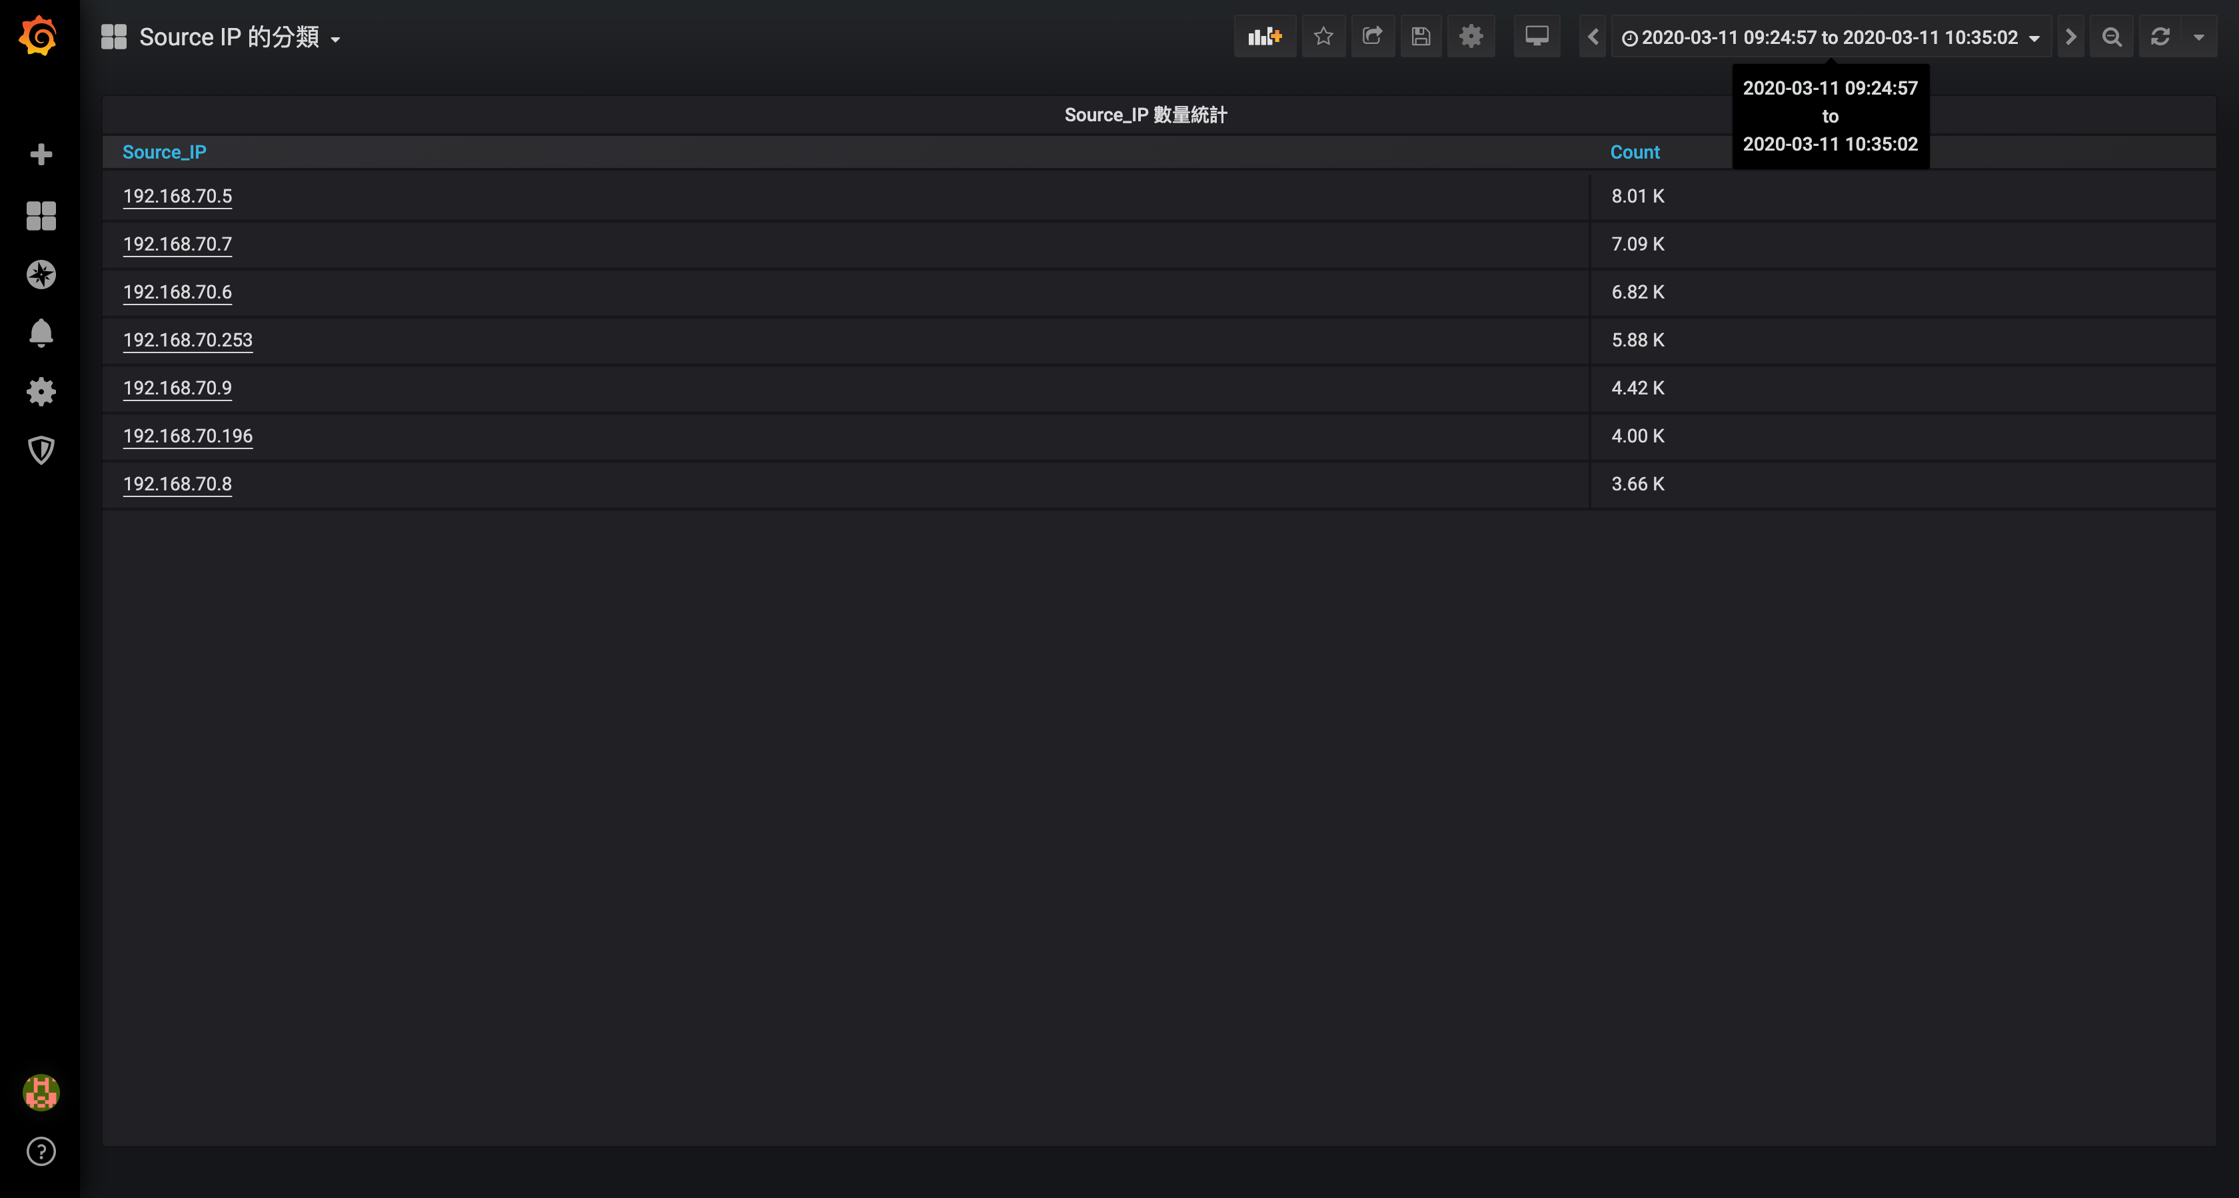Shift time range forward
Screen dimensions: 2239x1198
click(2071, 37)
